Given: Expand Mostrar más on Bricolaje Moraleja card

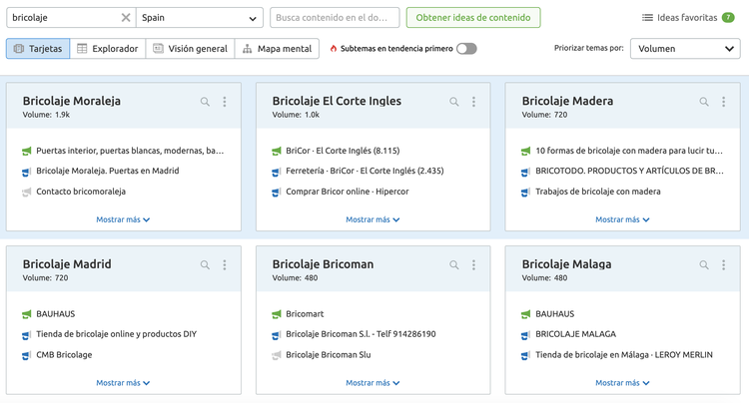Looking at the screenshot, I should click(x=123, y=219).
